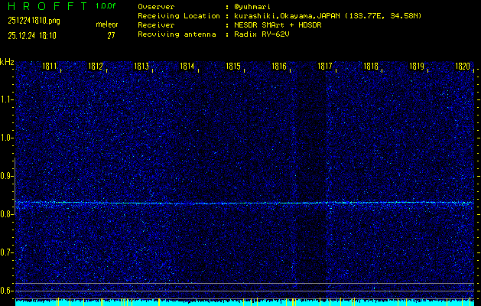Click the meteor count value 27
This screenshot has width=481, height=306.
click(112, 35)
